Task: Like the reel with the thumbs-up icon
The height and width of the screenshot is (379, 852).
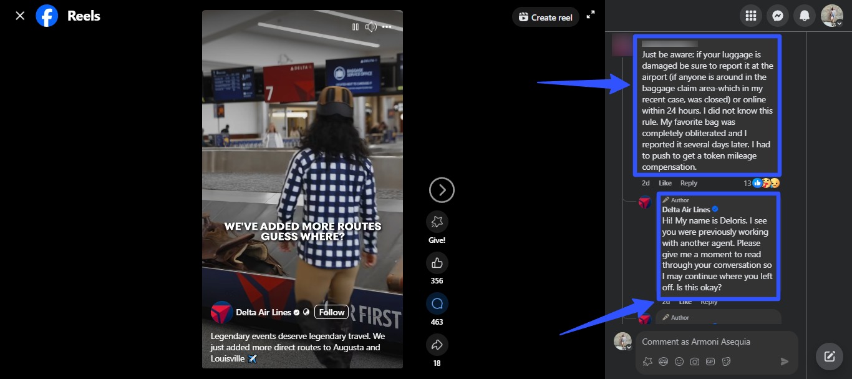Action: click(437, 262)
